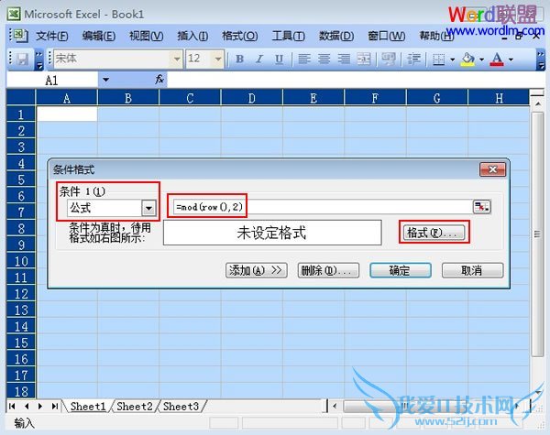Click the 未设定格式 preview box
The width and height of the screenshot is (550, 435).
coord(272,233)
